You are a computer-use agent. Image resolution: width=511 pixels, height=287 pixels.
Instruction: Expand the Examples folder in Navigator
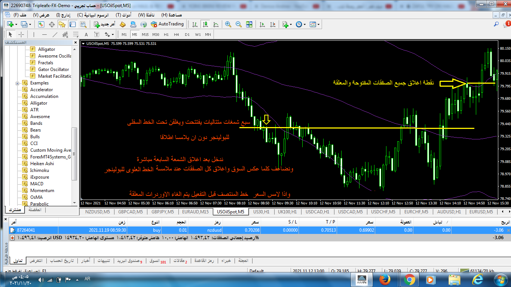[18, 83]
